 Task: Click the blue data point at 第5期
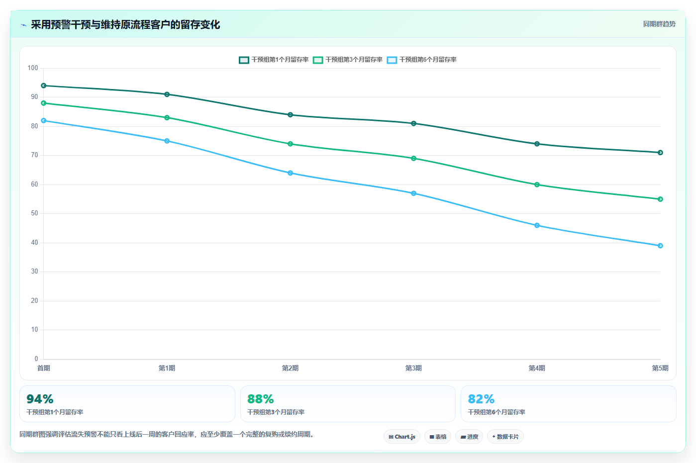click(660, 246)
